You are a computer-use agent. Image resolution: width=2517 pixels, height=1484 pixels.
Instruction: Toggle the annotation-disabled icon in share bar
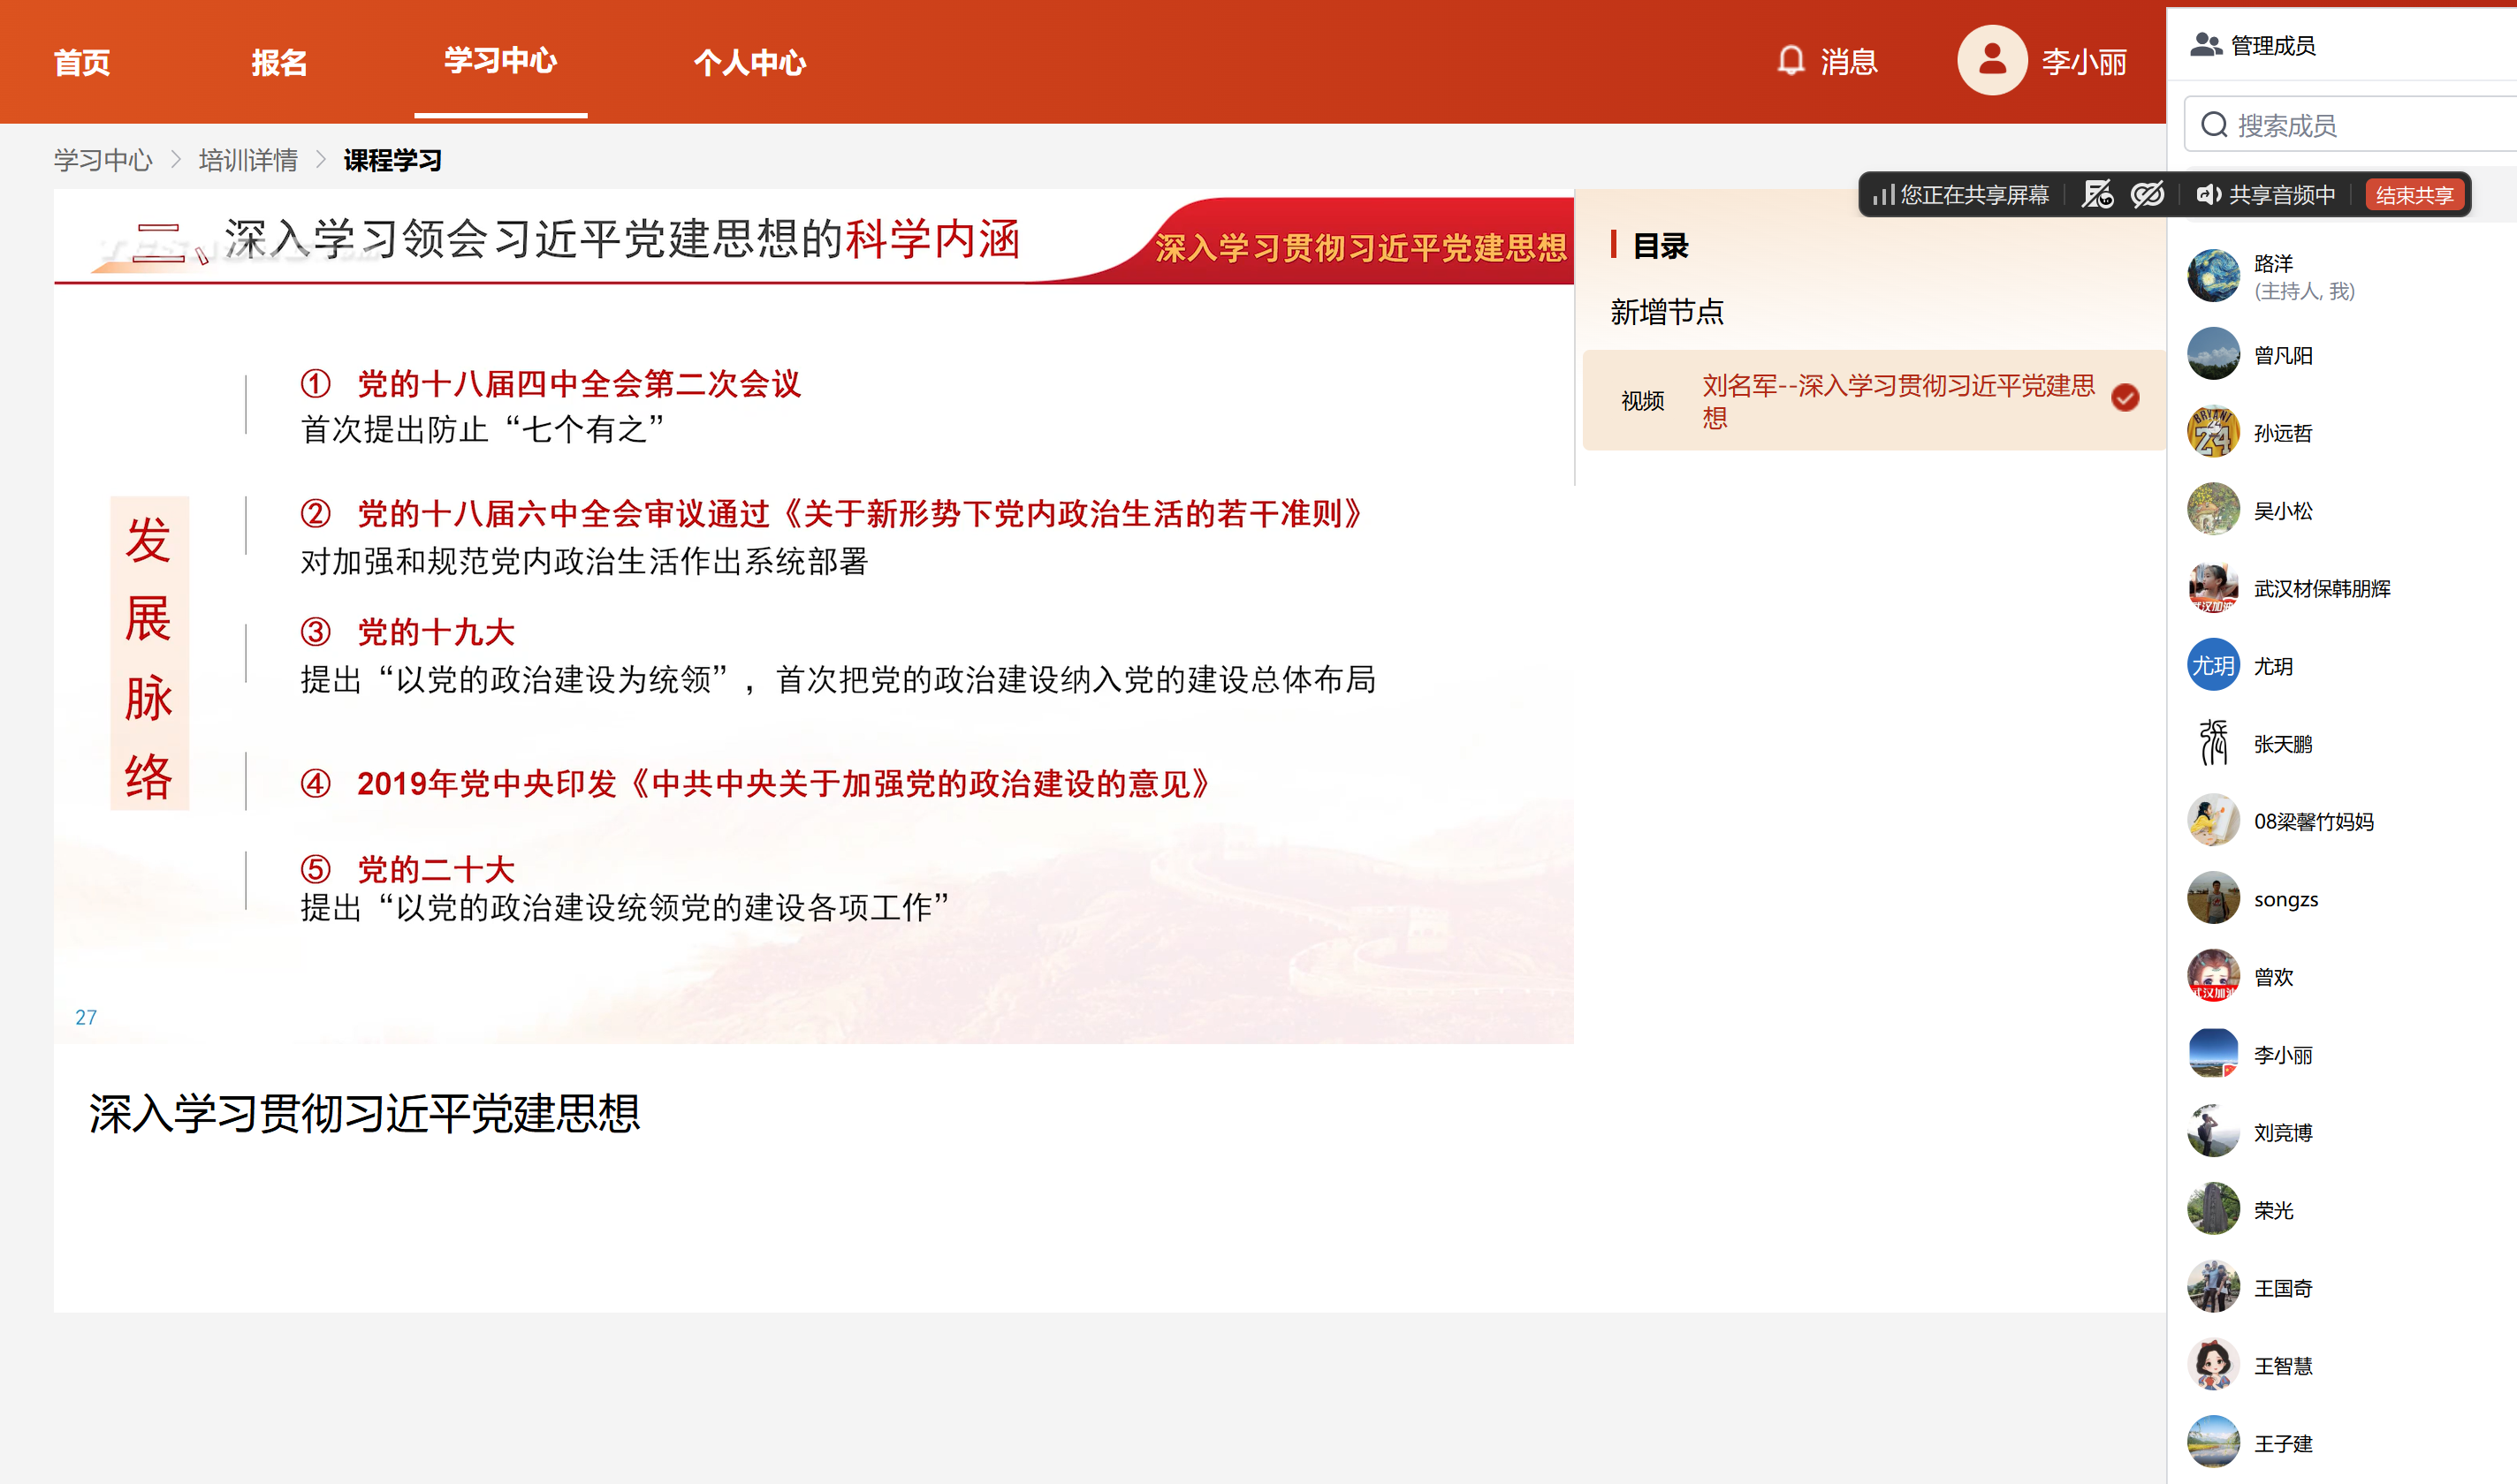[x=2098, y=194]
